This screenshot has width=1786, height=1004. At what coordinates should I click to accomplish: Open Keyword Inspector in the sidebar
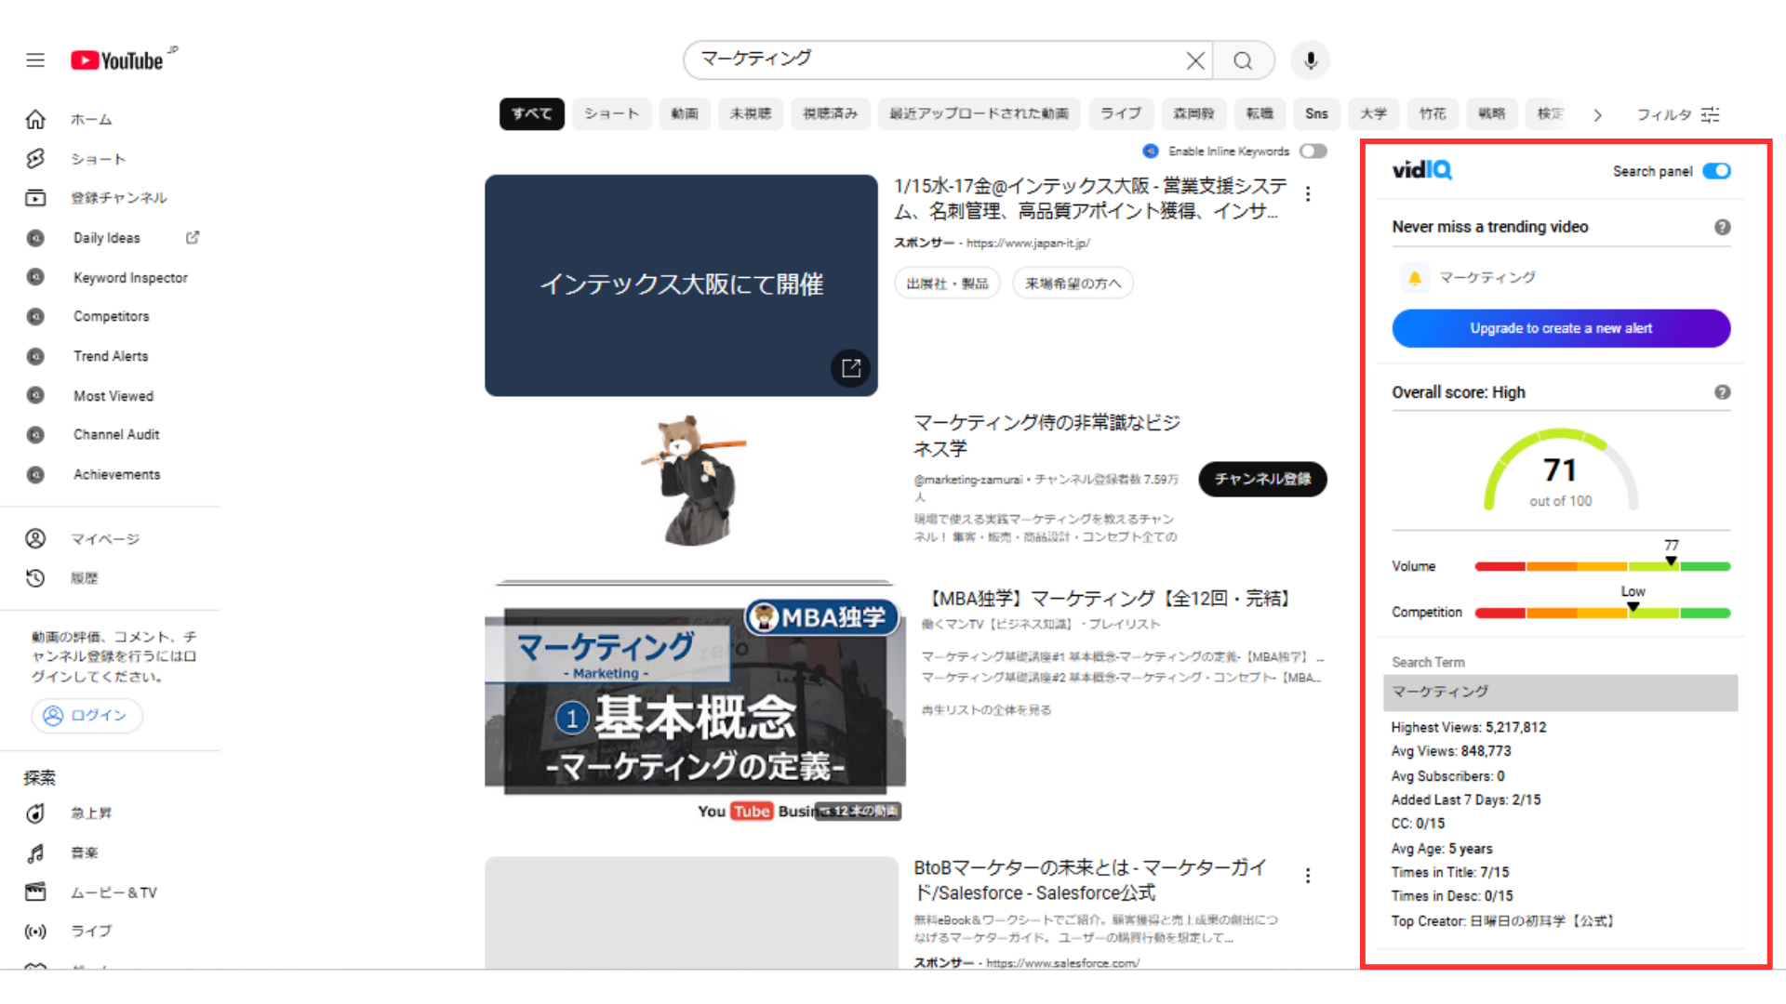pos(130,278)
